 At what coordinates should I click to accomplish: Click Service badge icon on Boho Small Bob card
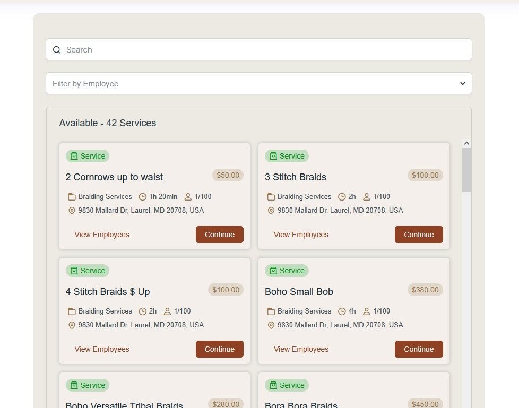273,271
